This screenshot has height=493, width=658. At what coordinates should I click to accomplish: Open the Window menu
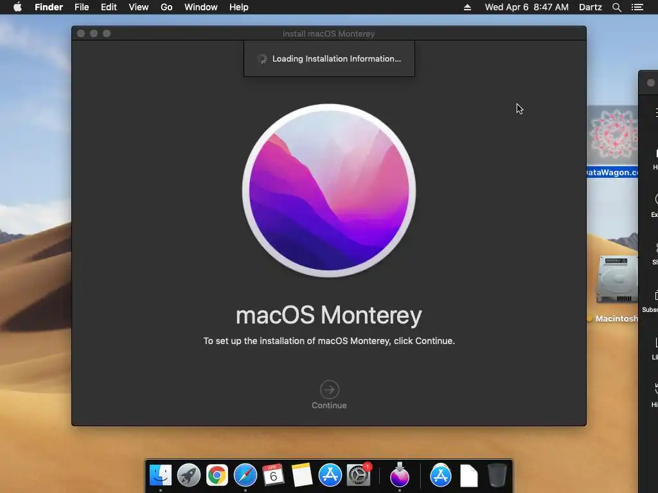coord(201,7)
